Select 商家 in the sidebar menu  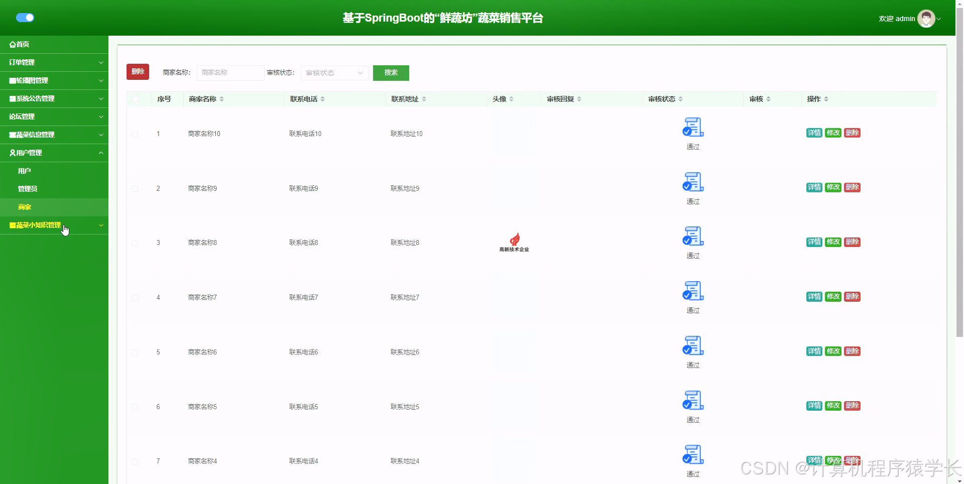(24, 207)
